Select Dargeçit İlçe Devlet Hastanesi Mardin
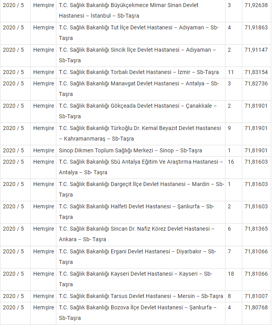 click(x=141, y=190)
